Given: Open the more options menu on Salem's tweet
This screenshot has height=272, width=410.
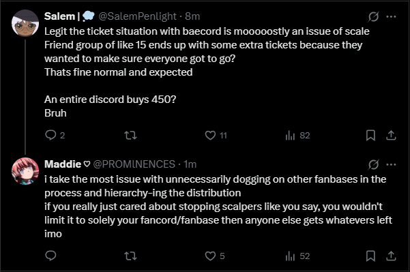Looking at the screenshot, I should coord(391,17).
